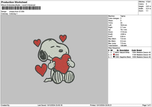Click the Trims value '24'
The height and width of the screenshot is (107, 152).
pos(121,23)
